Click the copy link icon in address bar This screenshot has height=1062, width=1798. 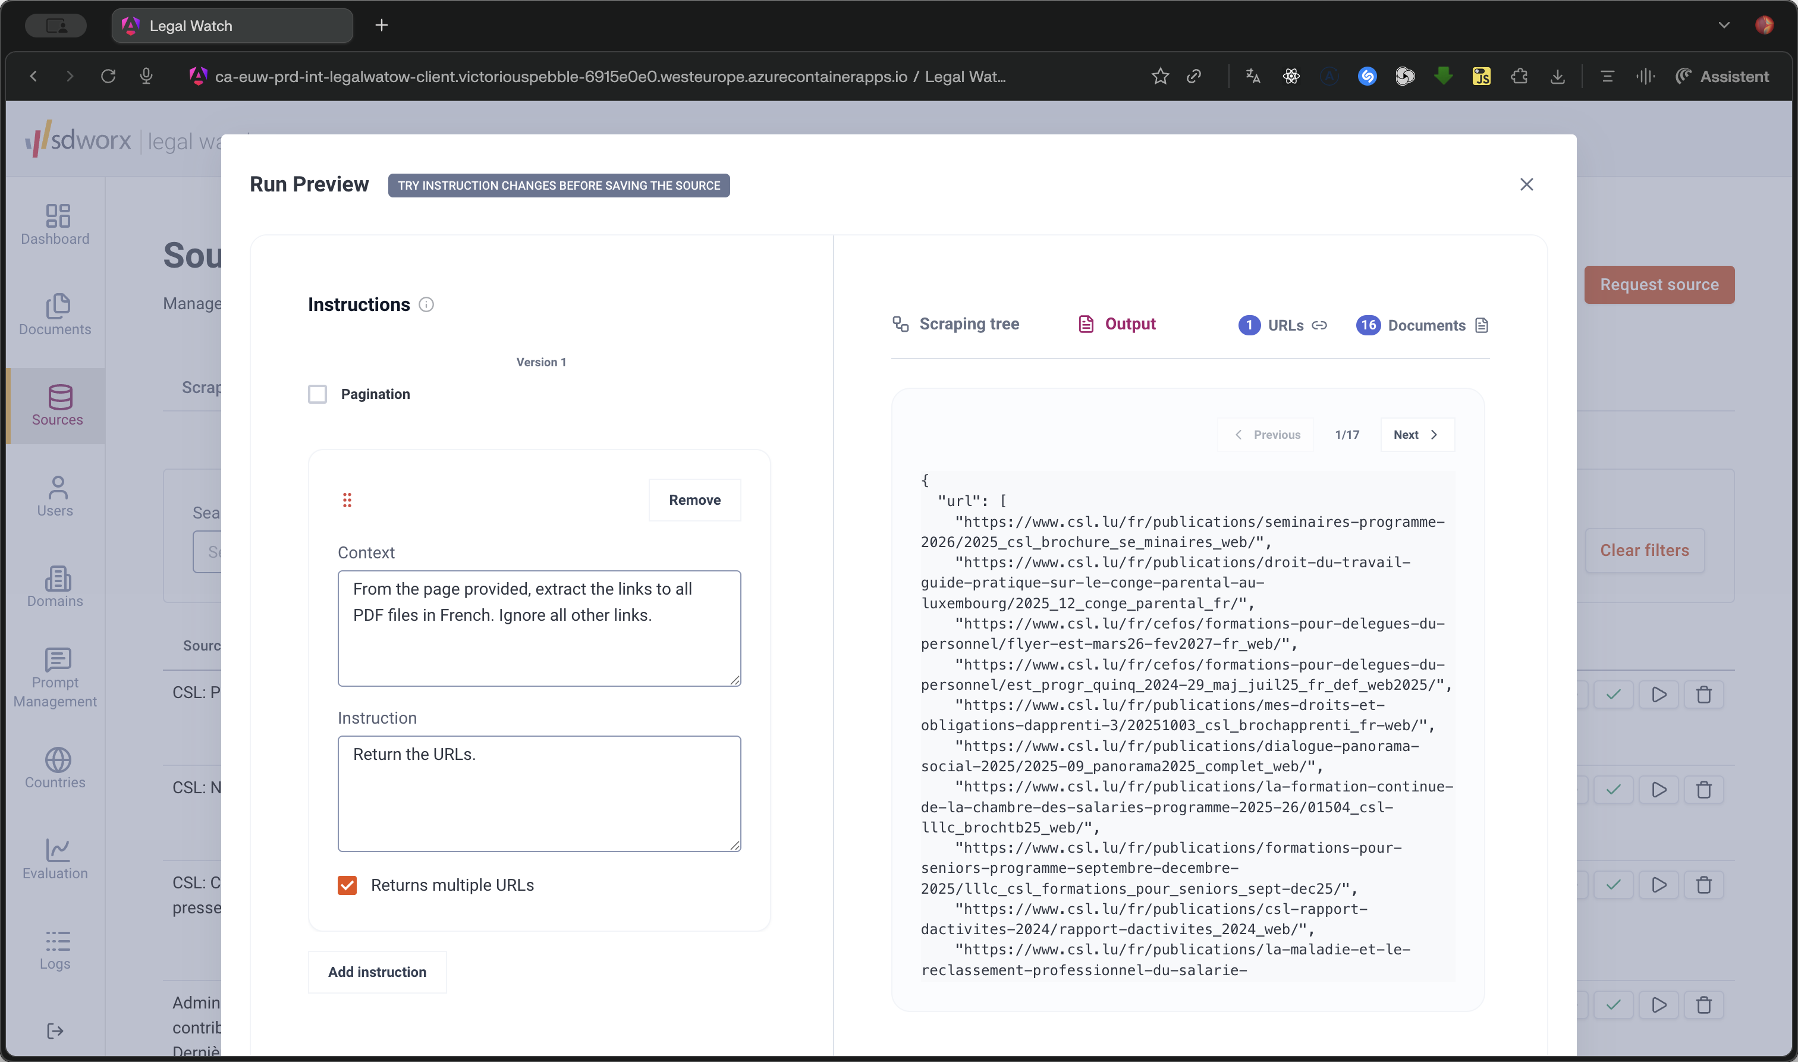1194,76
